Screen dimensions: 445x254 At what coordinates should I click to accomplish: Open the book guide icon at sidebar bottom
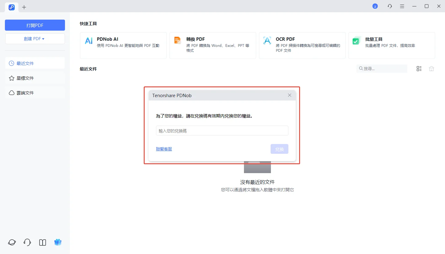[x=43, y=243]
